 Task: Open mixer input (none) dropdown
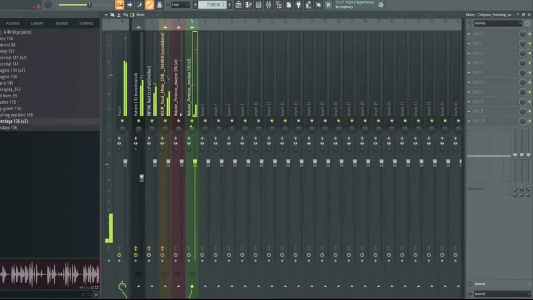(498, 23)
